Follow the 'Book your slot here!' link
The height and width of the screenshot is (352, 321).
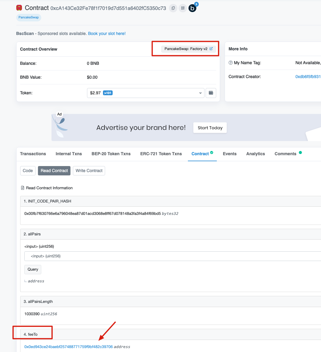pos(107,33)
